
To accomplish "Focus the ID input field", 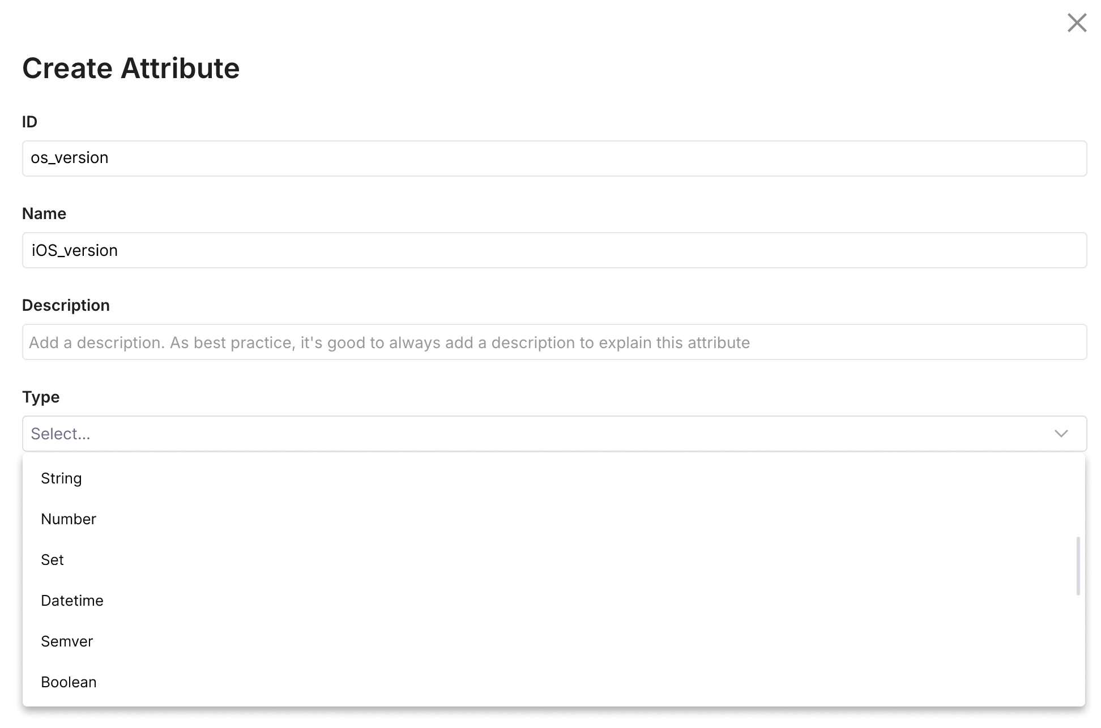I will (554, 159).
